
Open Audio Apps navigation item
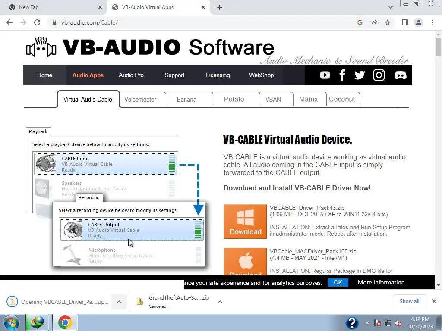tap(88, 75)
